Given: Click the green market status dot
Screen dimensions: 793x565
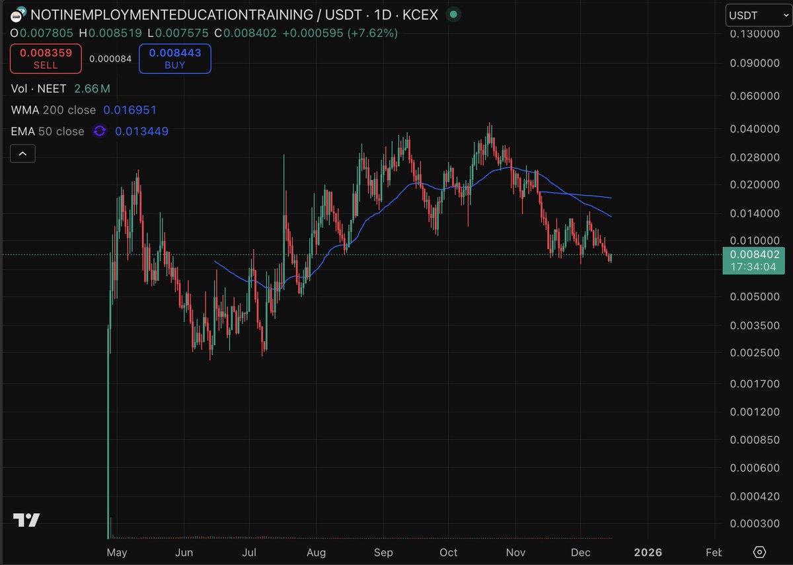Looking at the screenshot, I should [453, 14].
